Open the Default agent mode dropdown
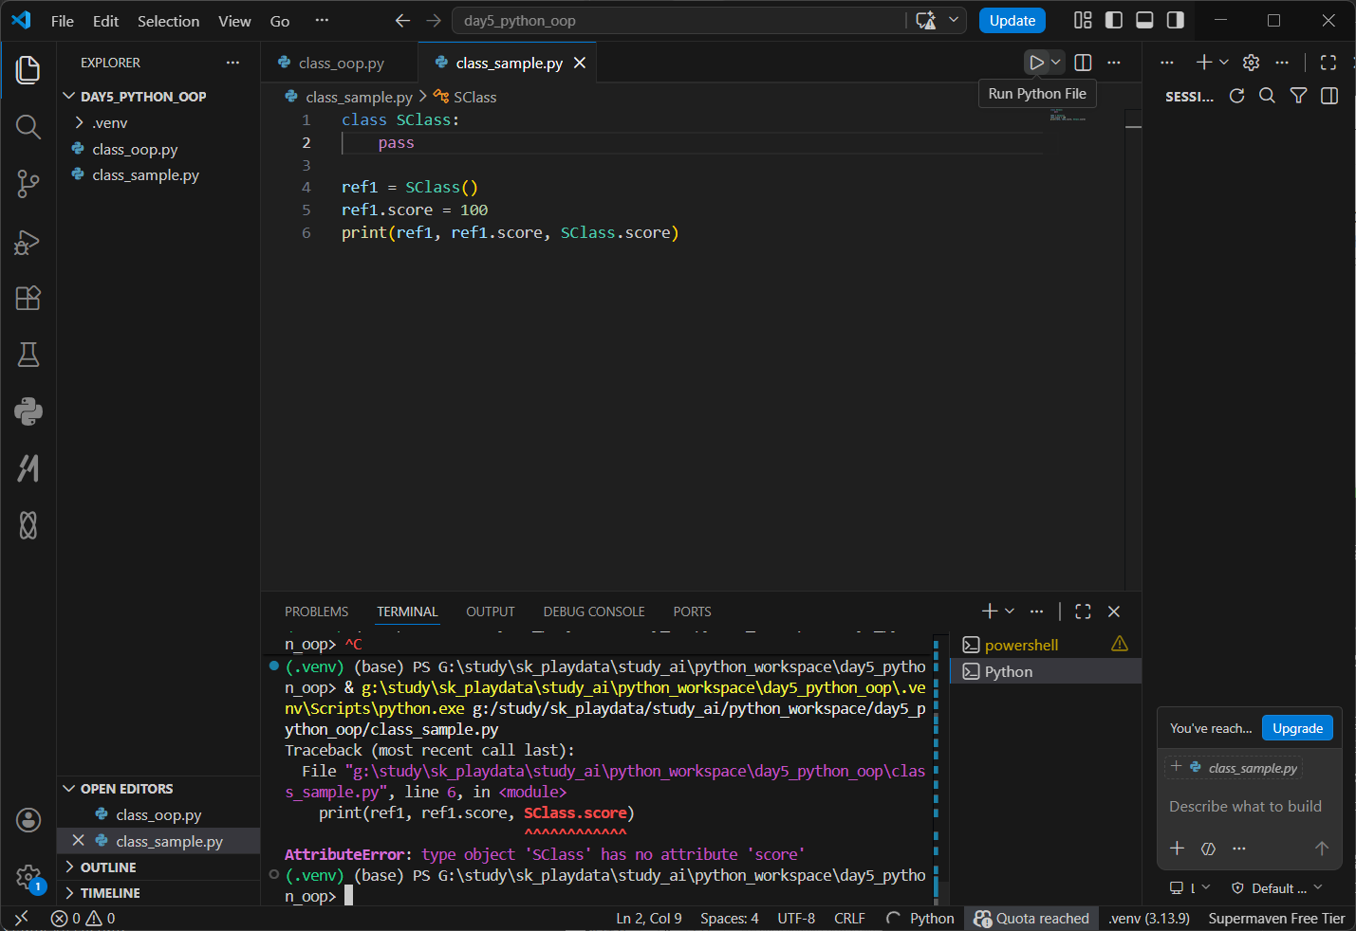 (x=1276, y=888)
